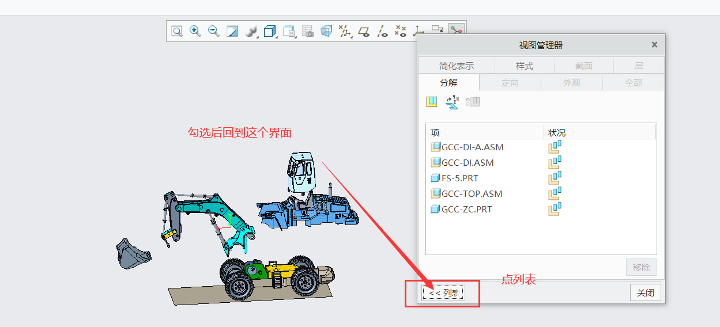This screenshot has width=720, height=327.
Task: Select the FS-5.PRT row
Action: coord(455,178)
